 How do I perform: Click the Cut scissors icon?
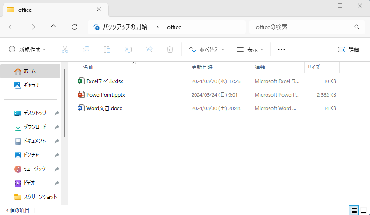click(64, 49)
